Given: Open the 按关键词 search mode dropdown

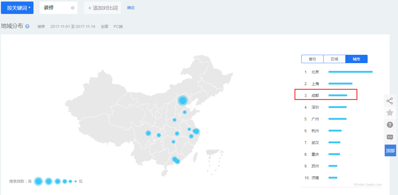Looking at the screenshot, I should tap(17, 8).
